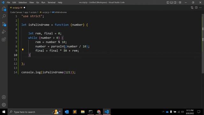Open the View menu
Viewport: 204px width, 115px height.
(32, 3)
